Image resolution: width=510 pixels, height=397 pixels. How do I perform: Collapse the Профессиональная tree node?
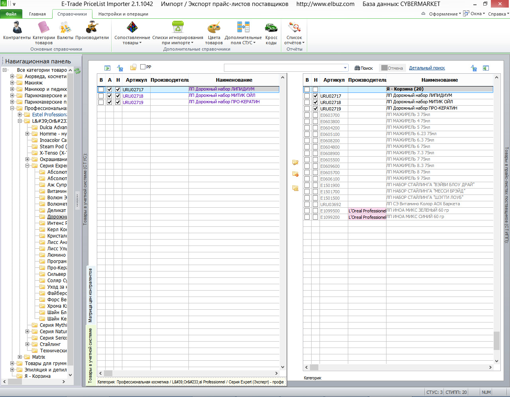coord(12,108)
